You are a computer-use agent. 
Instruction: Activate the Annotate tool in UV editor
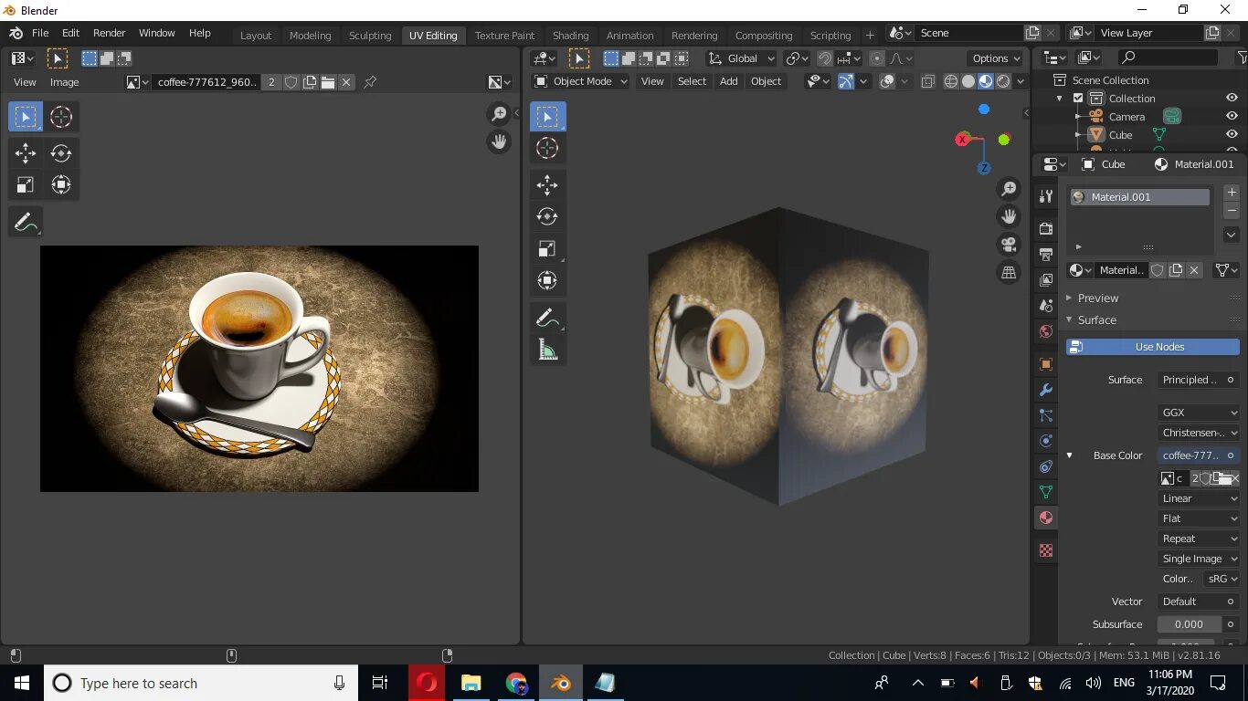[x=25, y=221]
